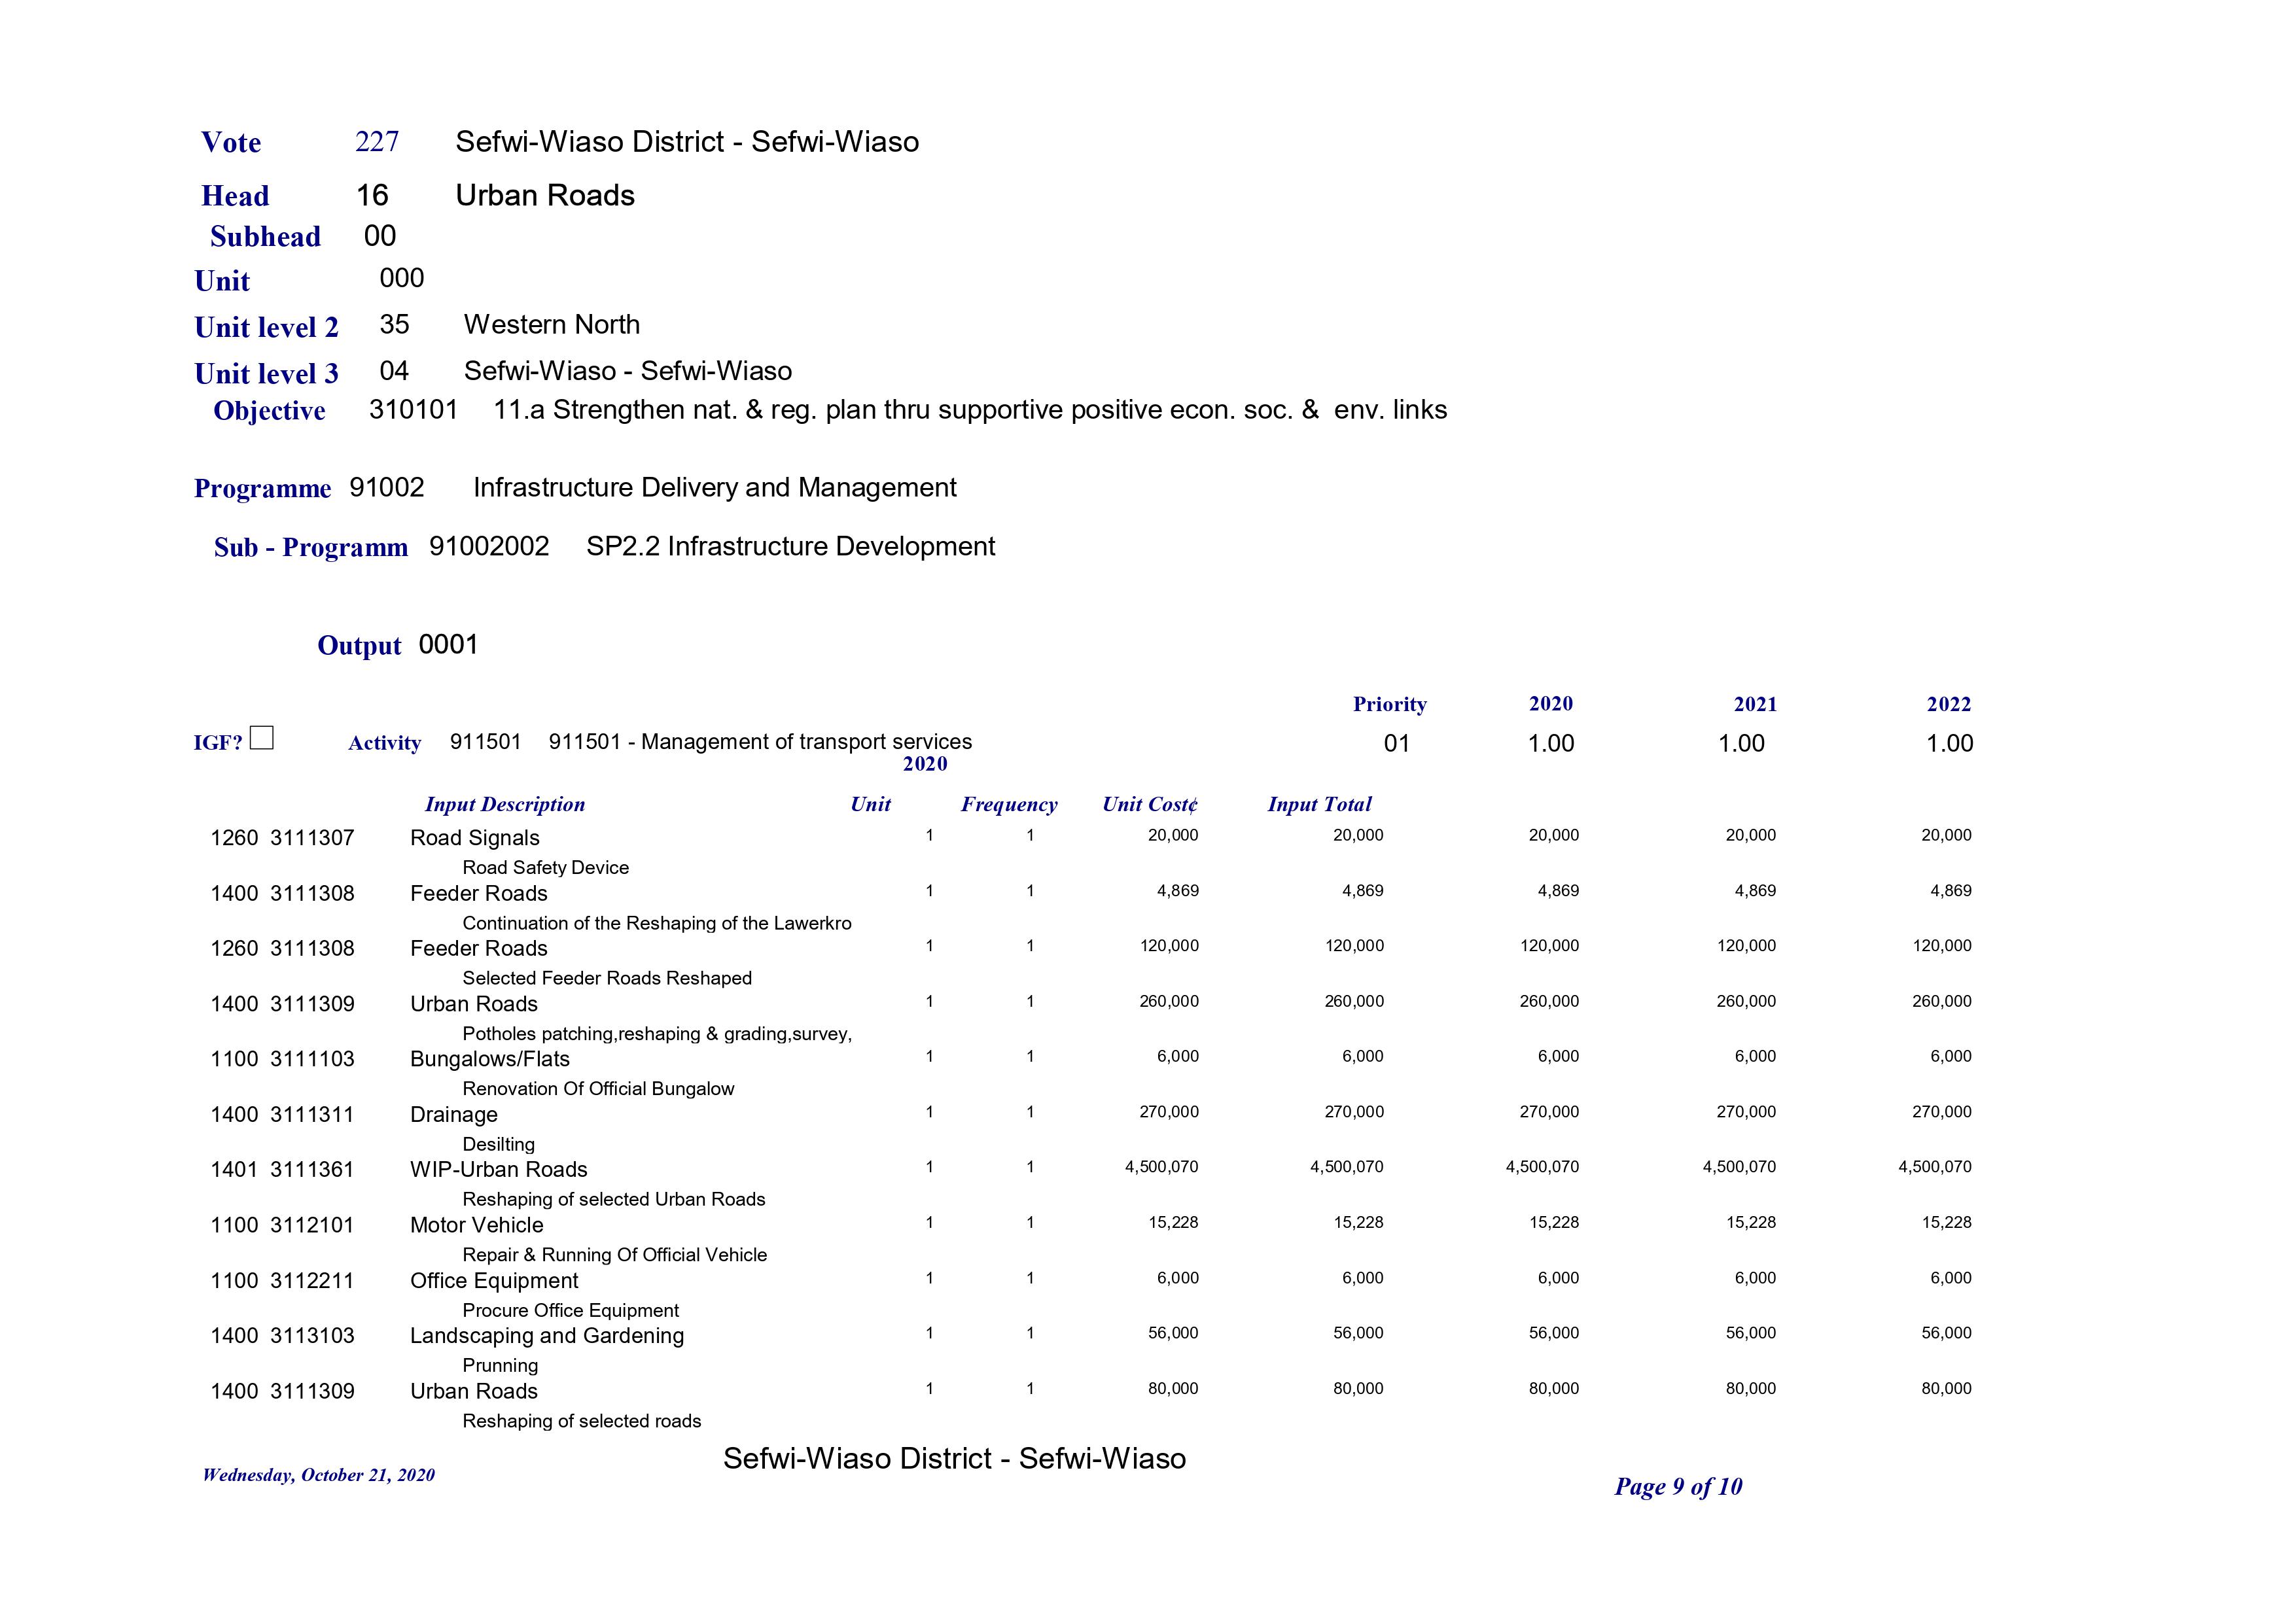
Task: Click the Input Description column header
Action: (504, 804)
